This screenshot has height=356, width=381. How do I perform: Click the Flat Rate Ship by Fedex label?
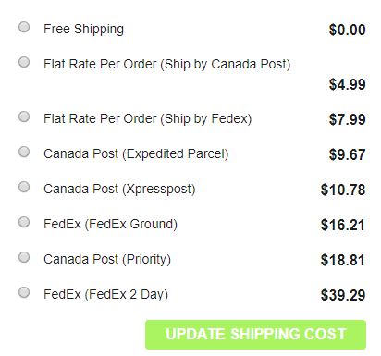[x=148, y=119]
